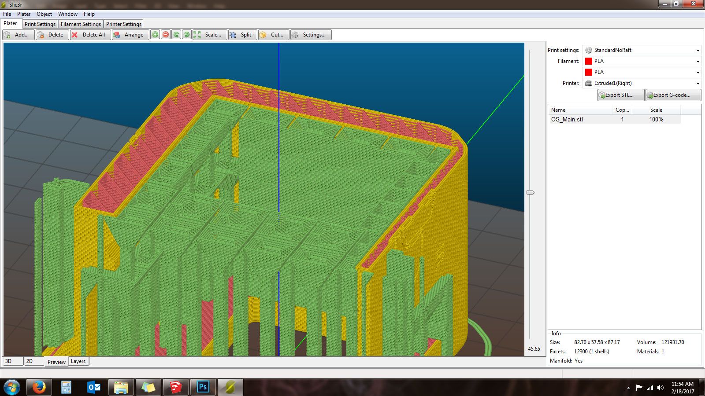This screenshot has width=705, height=396.
Task: Expand the first Filament PLA dropdown
Action: pos(642,61)
